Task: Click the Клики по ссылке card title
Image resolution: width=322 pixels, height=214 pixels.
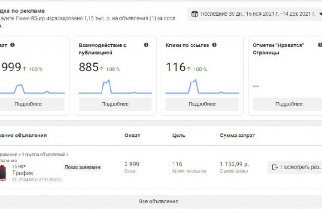Action: pos(187,45)
